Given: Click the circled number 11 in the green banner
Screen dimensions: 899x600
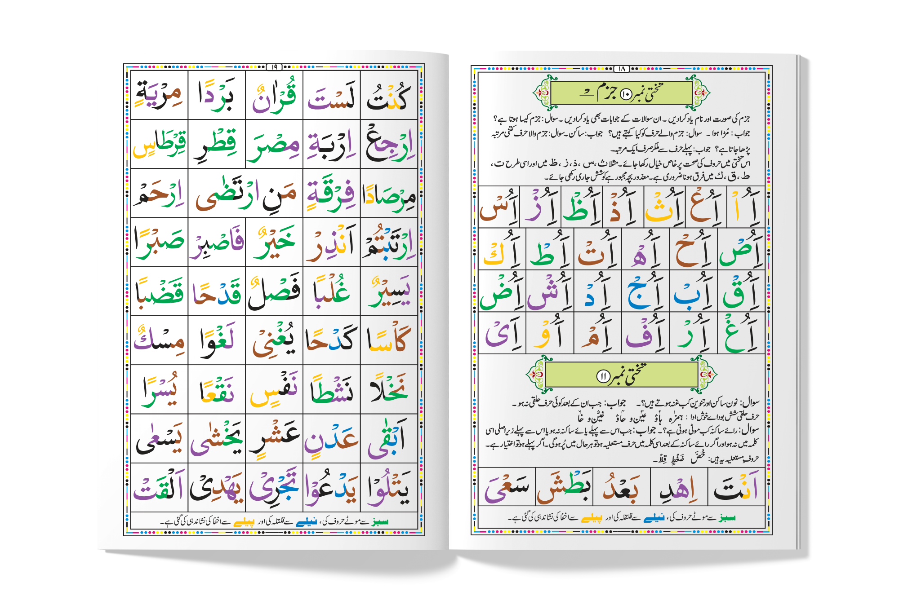Looking at the screenshot, I should click(602, 376).
